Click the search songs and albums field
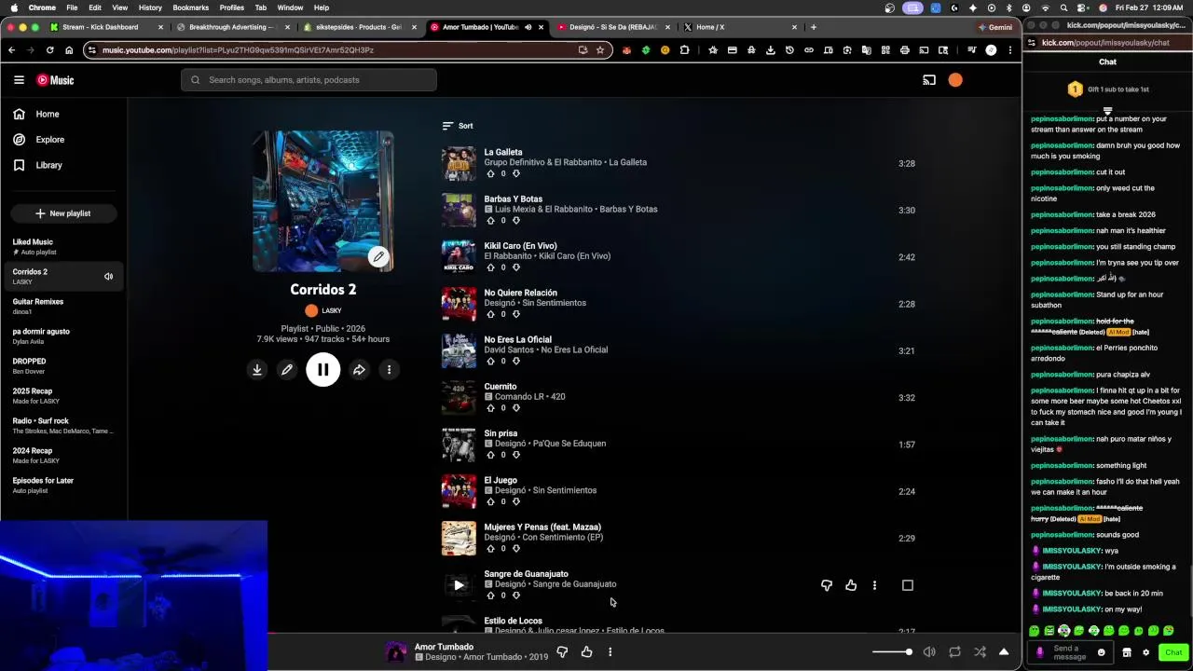This screenshot has height=671, width=1193. pos(309,80)
